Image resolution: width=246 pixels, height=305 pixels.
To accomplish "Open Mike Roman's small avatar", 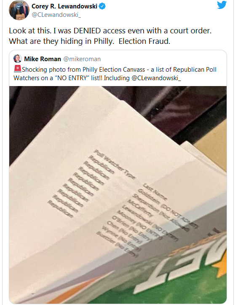I will coord(17,59).
